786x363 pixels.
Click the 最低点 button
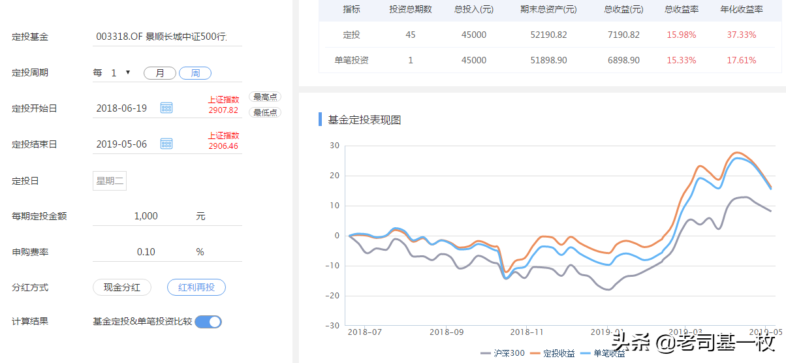click(265, 112)
